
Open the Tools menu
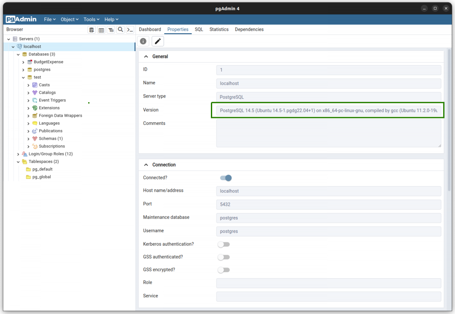pos(91,20)
